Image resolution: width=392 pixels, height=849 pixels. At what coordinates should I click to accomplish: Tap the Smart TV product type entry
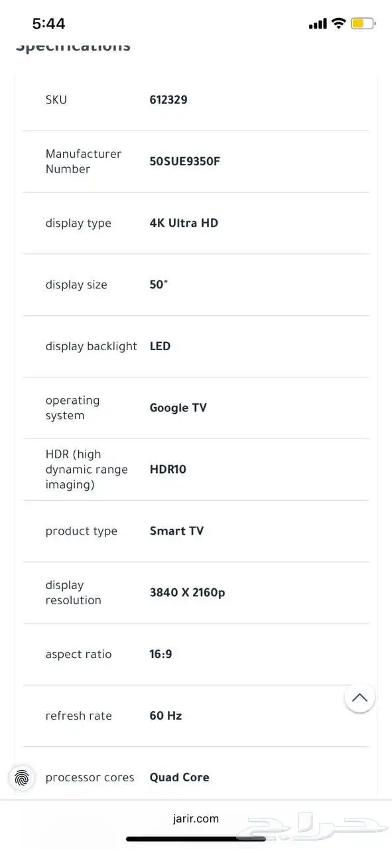click(176, 531)
